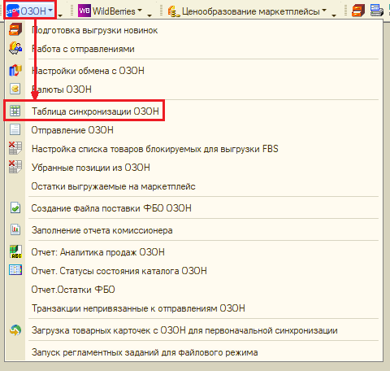390x371 pixels.
Task: Click the exchange settings icon for Настройки обмена
Action: point(15,70)
